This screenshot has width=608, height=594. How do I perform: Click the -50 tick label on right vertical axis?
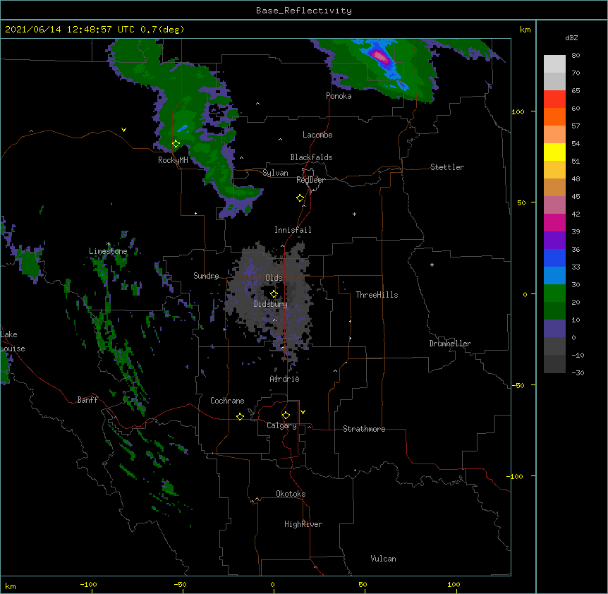[x=518, y=385]
